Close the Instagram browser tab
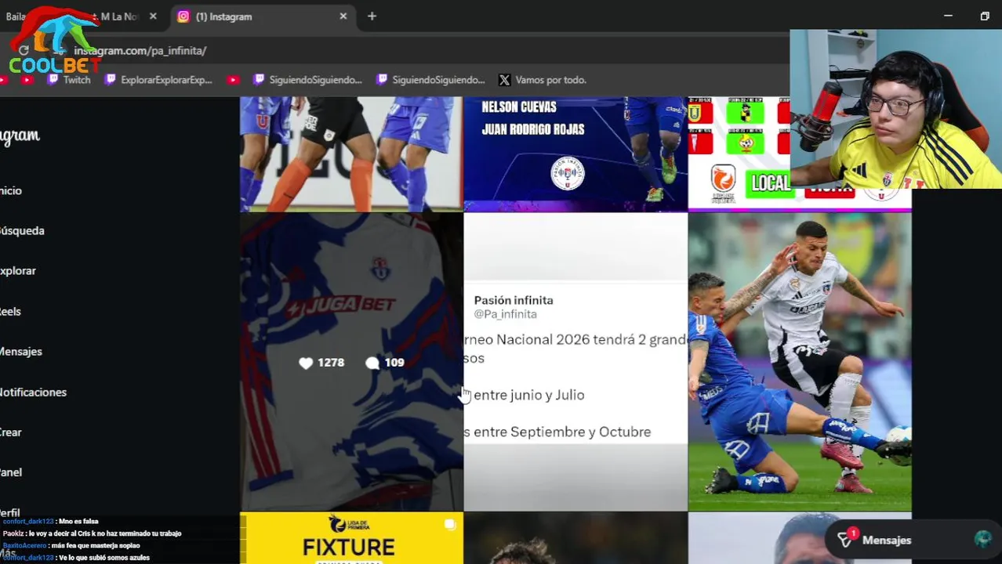 (343, 16)
